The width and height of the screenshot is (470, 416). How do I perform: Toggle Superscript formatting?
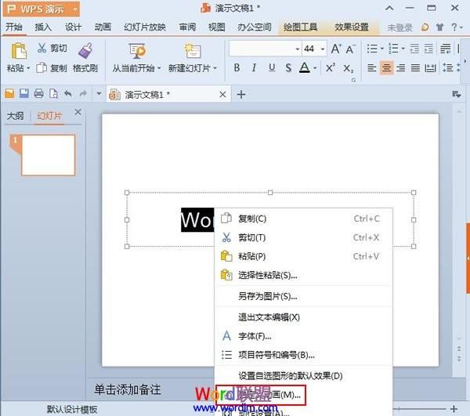click(331, 68)
